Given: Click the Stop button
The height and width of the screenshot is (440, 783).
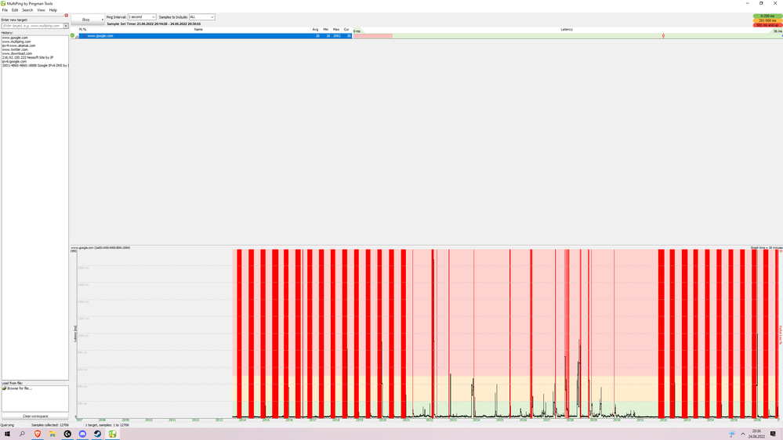Looking at the screenshot, I should click(86, 20).
